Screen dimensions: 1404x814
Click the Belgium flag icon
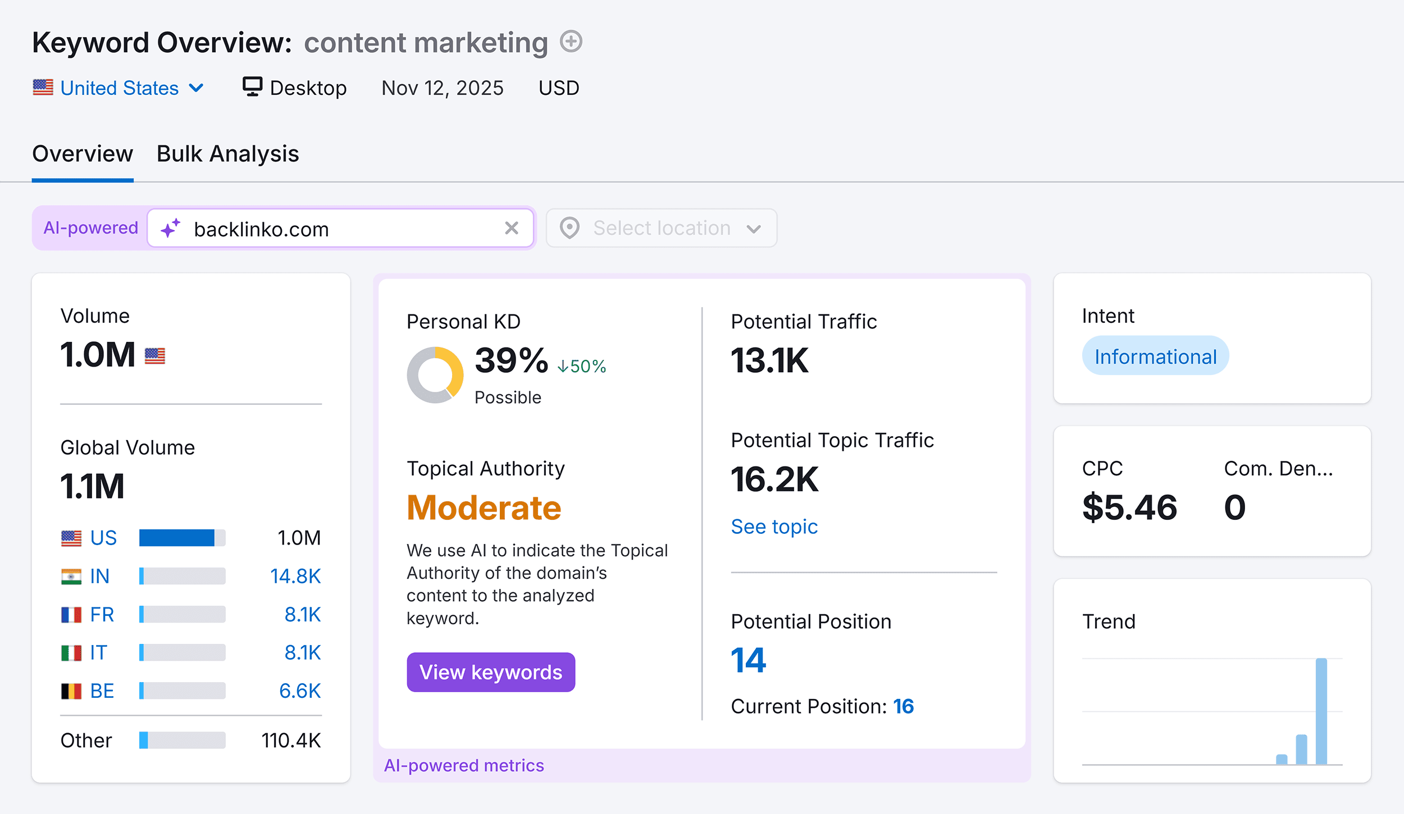click(72, 690)
